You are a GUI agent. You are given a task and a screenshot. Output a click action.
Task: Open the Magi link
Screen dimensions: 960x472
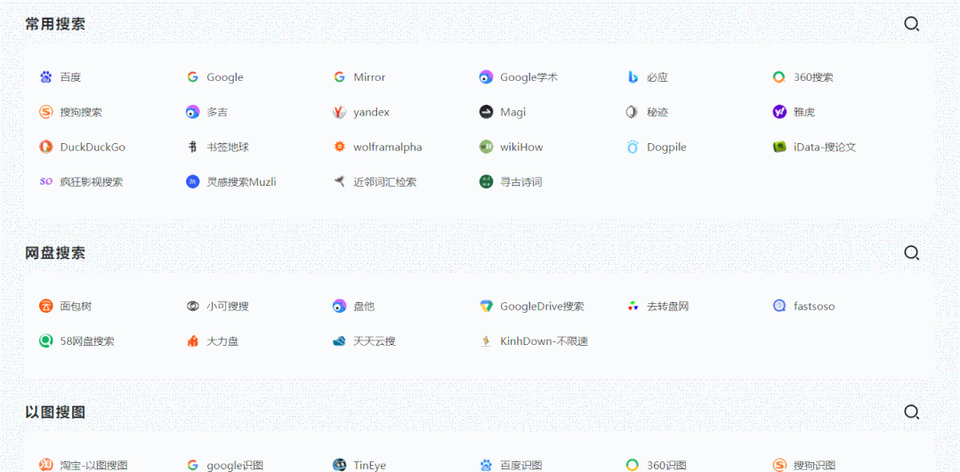click(x=513, y=112)
